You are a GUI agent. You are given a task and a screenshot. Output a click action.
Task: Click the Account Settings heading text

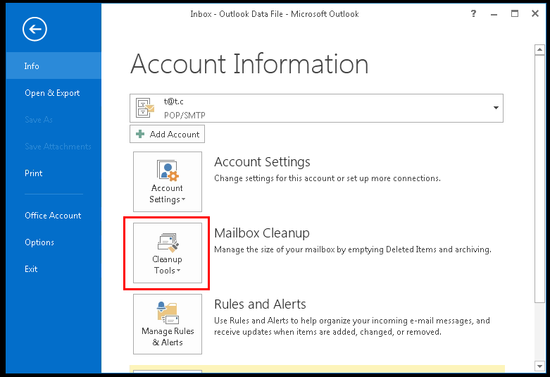click(262, 162)
